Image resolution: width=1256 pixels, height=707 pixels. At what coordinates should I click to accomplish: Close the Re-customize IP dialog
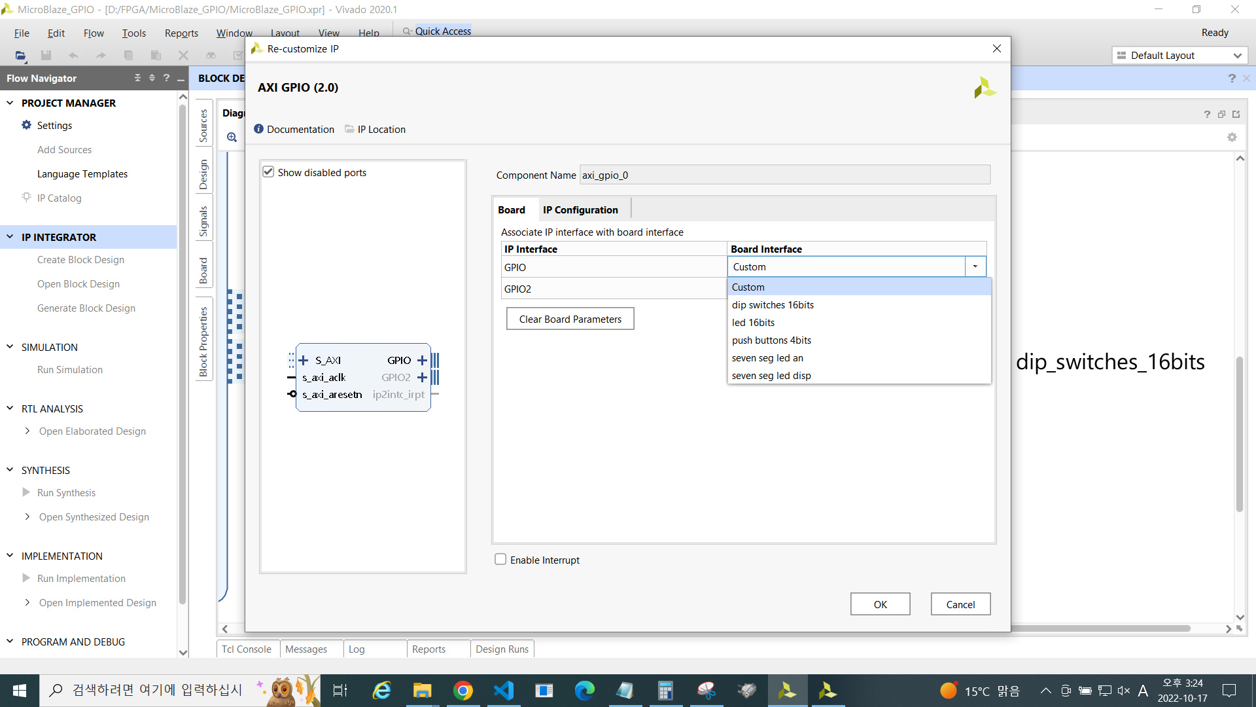[x=997, y=48]
